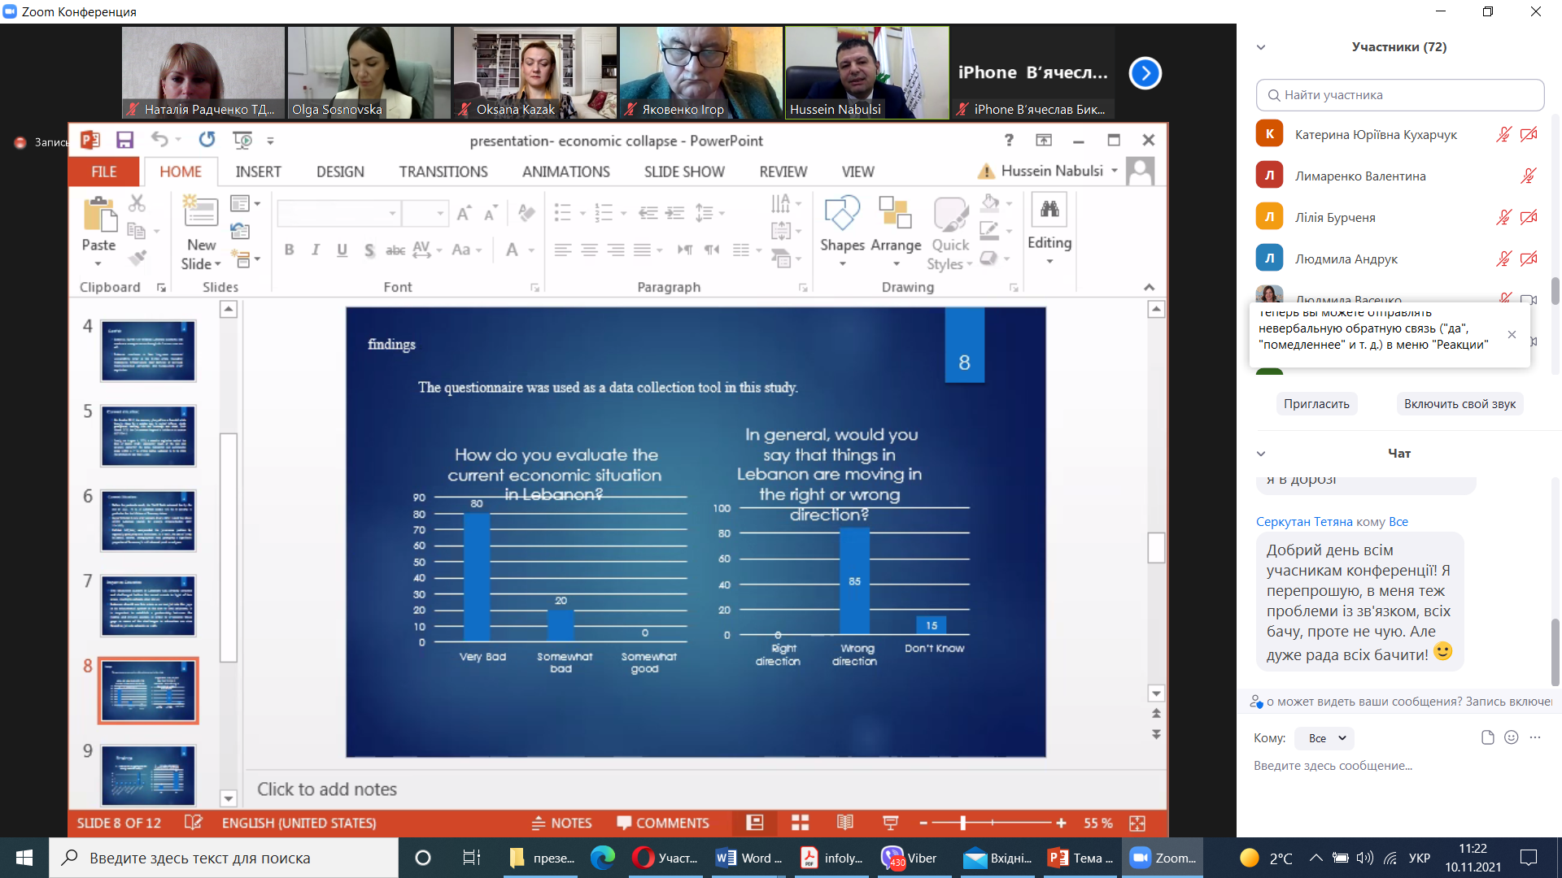Click the Shapes gallery icon
The image size is (1562, 878).
842,214
